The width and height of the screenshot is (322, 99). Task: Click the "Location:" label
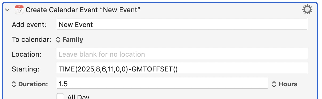pos(27,55)
